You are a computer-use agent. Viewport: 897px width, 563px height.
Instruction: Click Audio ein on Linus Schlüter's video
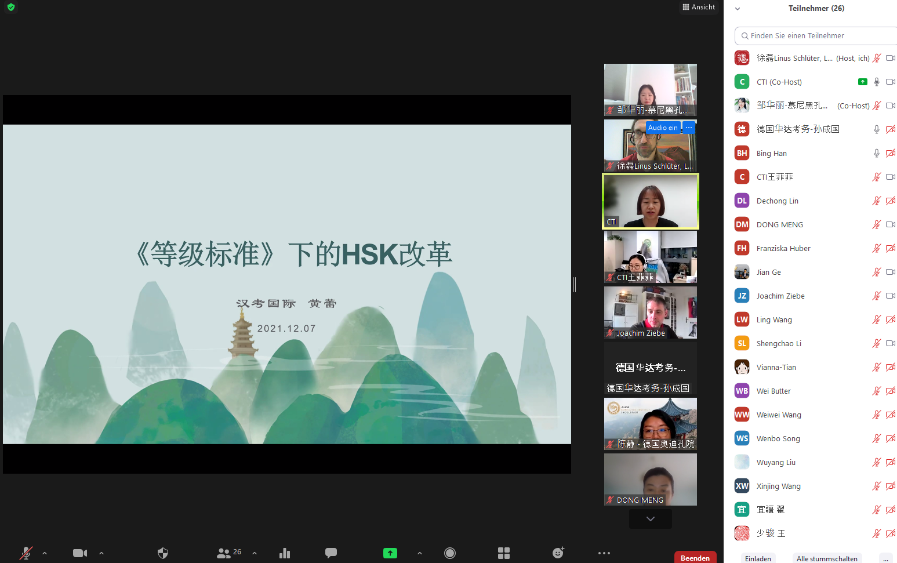pos(663,128)
